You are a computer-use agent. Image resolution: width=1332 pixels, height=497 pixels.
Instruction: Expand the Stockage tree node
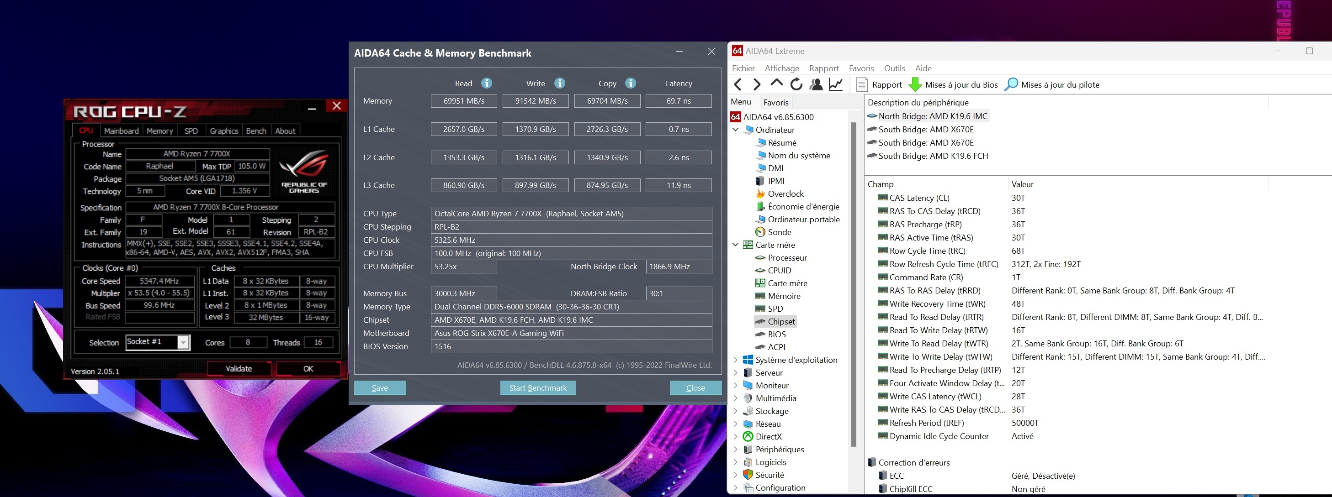tap(735, 411)
